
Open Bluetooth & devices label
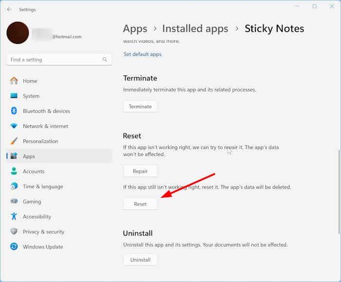pyautogui.click(x=46, y=111)
